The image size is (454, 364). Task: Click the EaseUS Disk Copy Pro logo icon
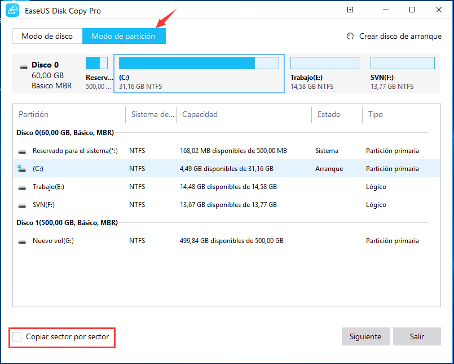[x=12, y=11]
